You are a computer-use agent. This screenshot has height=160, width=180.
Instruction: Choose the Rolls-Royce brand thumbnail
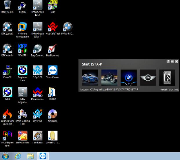click(x=167, y=77)
